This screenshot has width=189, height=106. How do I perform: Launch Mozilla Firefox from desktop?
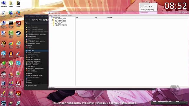click(x=18, y=14)
